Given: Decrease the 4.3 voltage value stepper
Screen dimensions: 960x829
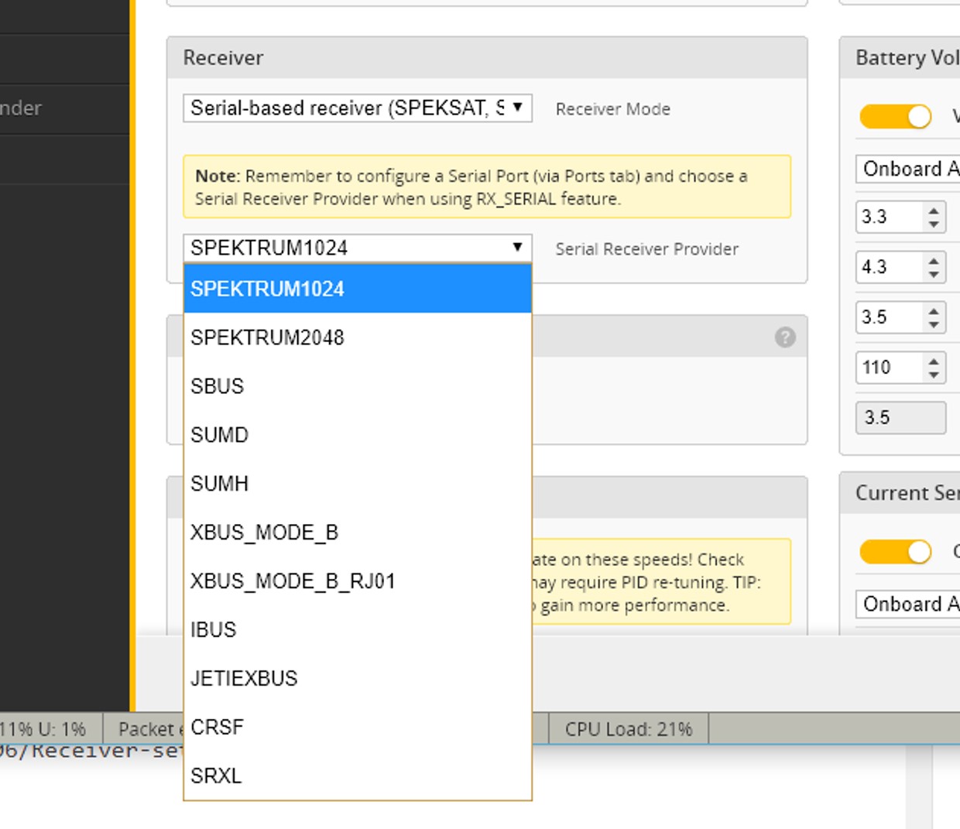Looking at the screenshot, I should 934,274.
